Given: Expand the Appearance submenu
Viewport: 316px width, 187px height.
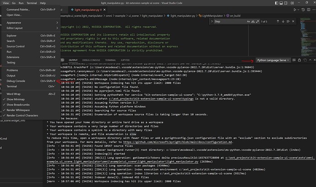Looking at the screenshot, I should (x=31, y=23).
